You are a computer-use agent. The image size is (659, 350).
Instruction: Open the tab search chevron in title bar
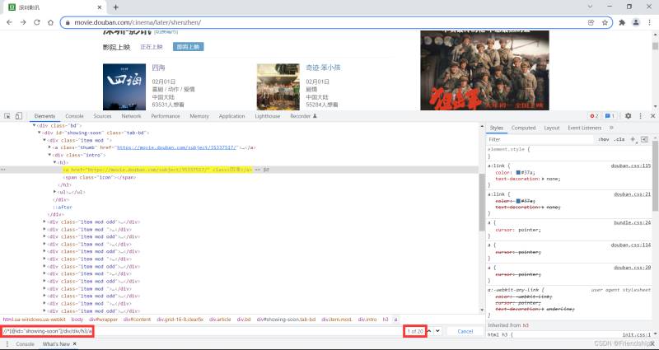(590, 7)
